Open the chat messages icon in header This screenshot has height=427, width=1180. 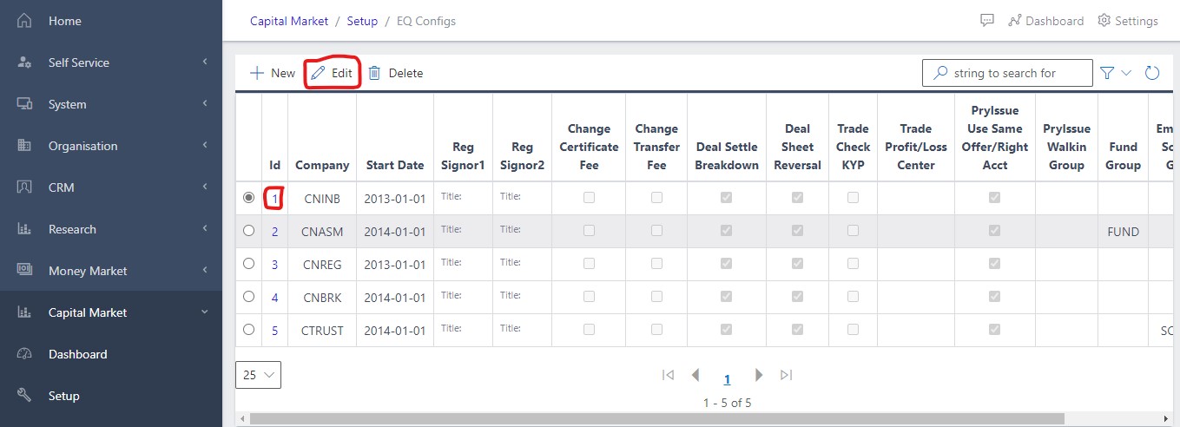986,21
